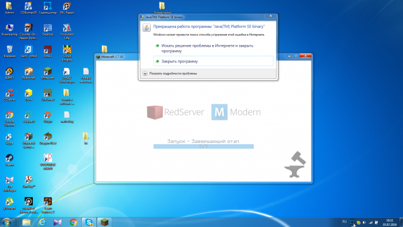Launch Garry's Mod desktop shortcut
This screenshot has width=403, height=227.
pyautogui.click(x=29, y=51)
